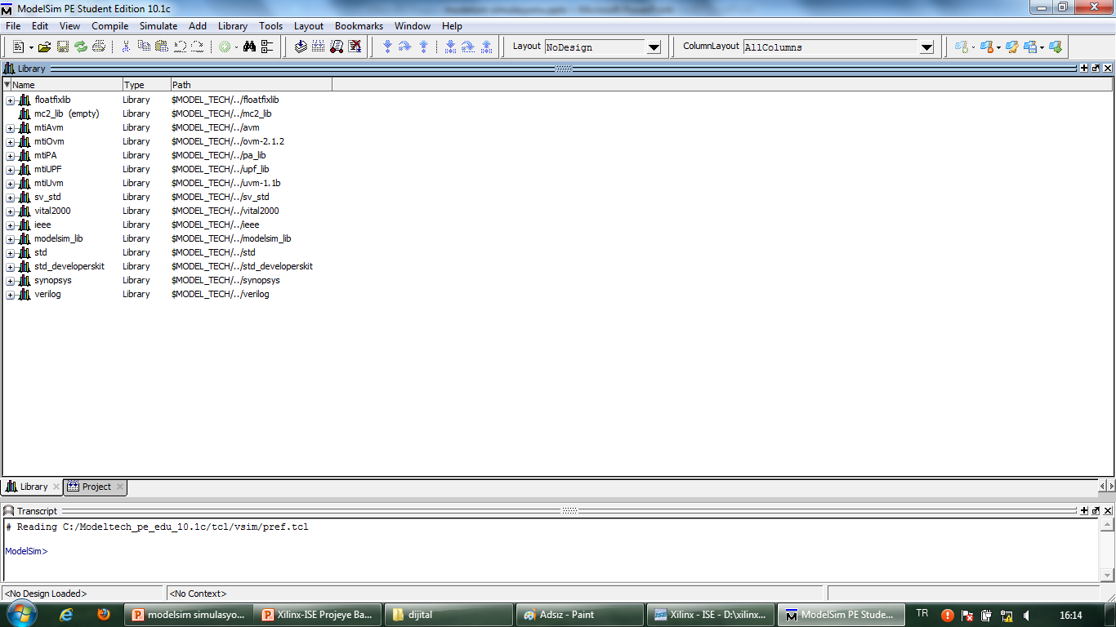Open the Layout NoDesign dropdown
This screenshot has height=627, width=1116.
point(654,47)
